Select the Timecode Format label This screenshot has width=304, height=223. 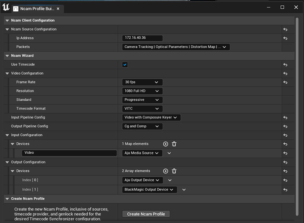pyautogui.click(x=31, y=108)
